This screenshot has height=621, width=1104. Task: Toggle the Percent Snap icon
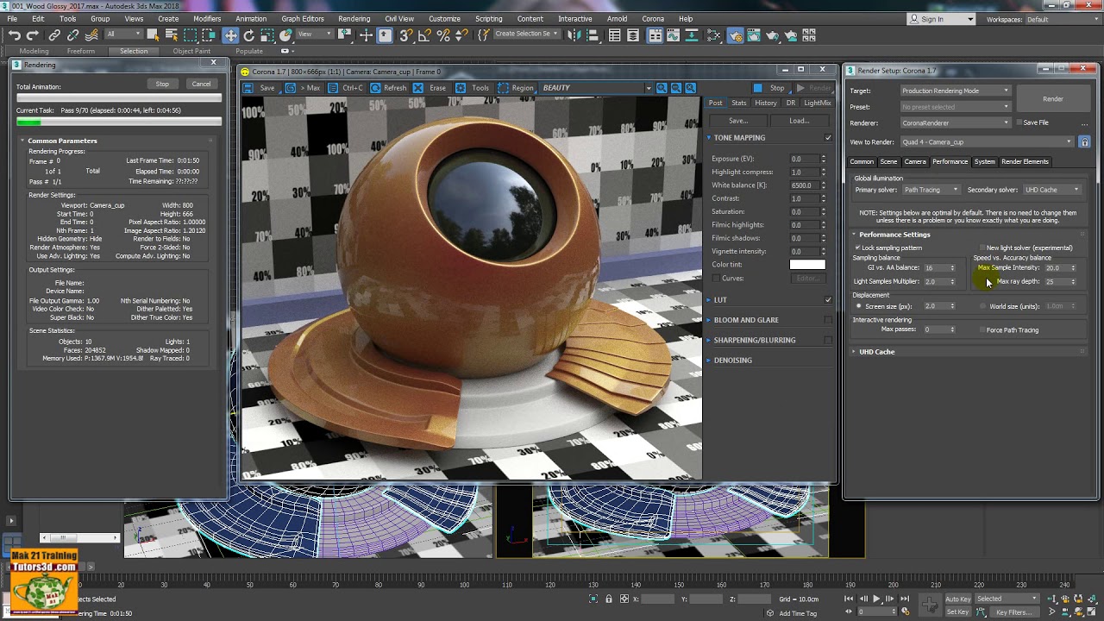pos(443,35)
